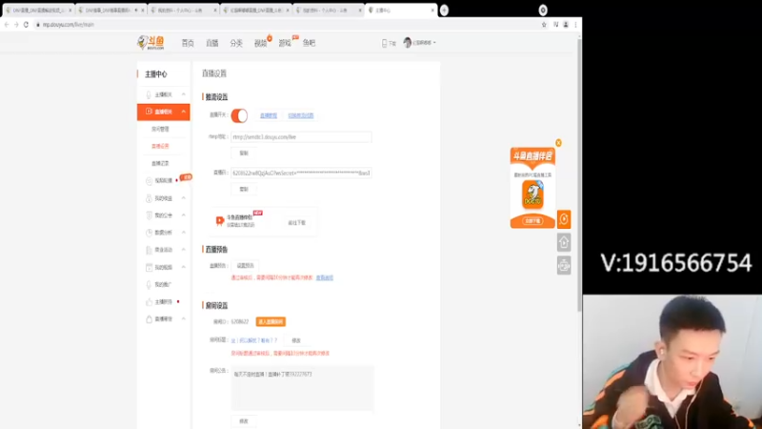Click the thumbs-up icon in sidebar
This screenshot has width=762, height=429.
pyautogui.click(x=149, y=301)
